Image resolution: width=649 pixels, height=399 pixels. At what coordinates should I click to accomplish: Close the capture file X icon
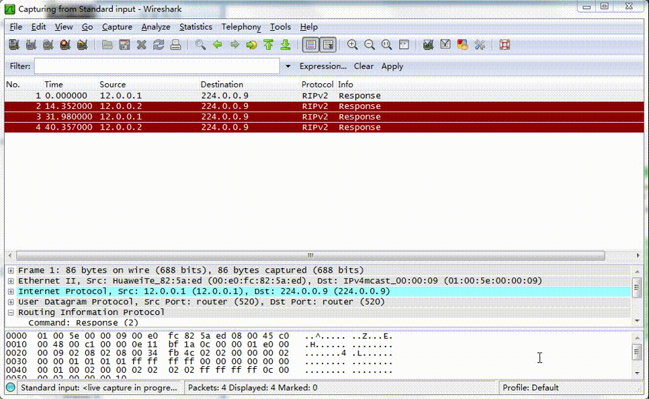pos(142,45)
